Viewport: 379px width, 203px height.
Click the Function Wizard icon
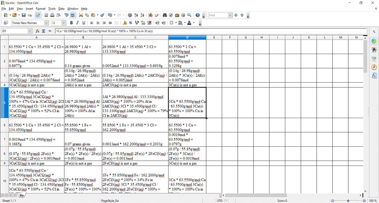[37, 31]
